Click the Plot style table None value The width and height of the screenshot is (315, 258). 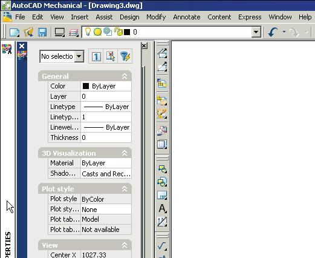[x=106, y=209]
